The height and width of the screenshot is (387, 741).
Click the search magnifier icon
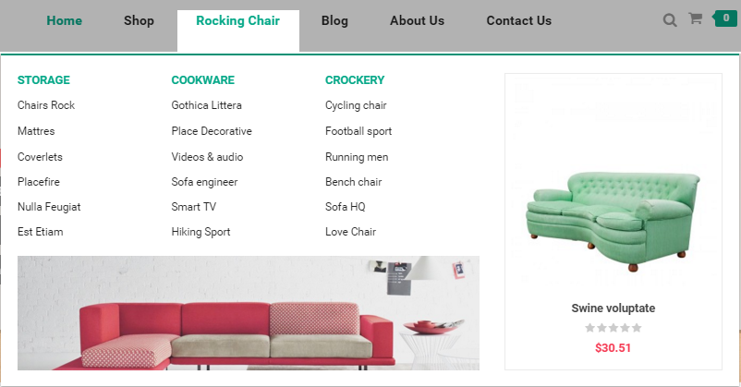click(x=670, y=20)
